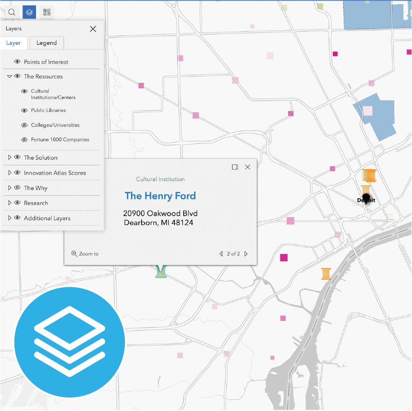412x411 pixels.
Task: Open the basemap gallery grid icon
Action: pyautogui.click(x=47, y=12)
